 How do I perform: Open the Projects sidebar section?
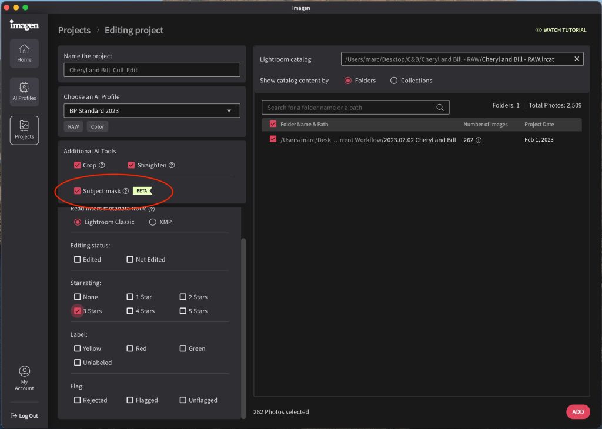click(x=24, y=130)
